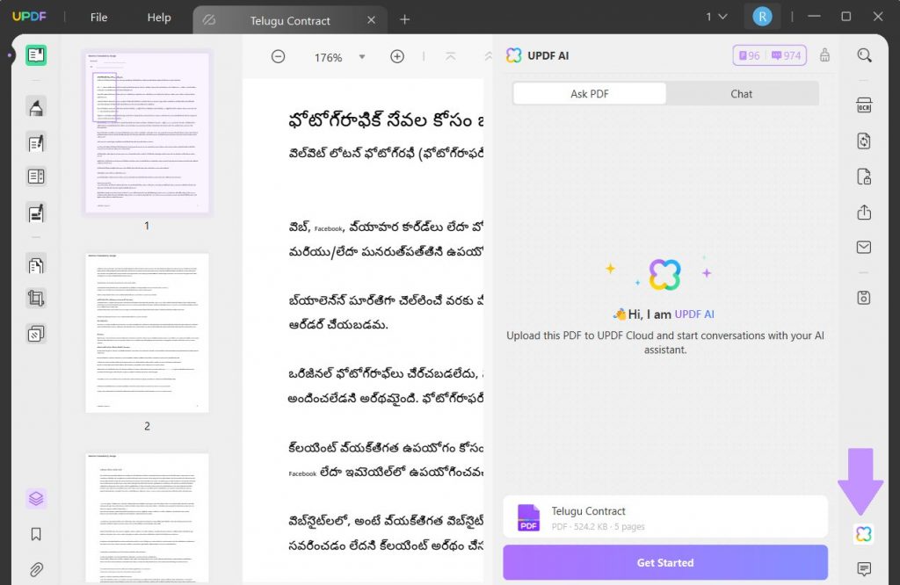Select the page 2 thumbnail
The image size is (900, 585).
click(x=146, y=334)
